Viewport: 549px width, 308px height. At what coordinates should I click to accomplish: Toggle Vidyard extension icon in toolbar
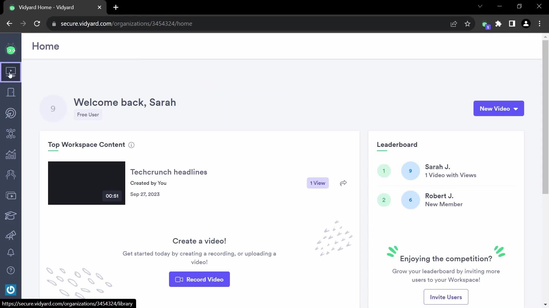tap(485, 24)
